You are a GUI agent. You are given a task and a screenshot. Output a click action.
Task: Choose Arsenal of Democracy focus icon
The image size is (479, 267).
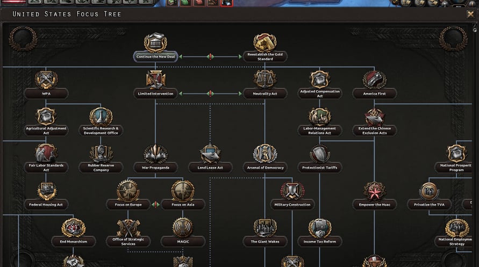(265, 154)
